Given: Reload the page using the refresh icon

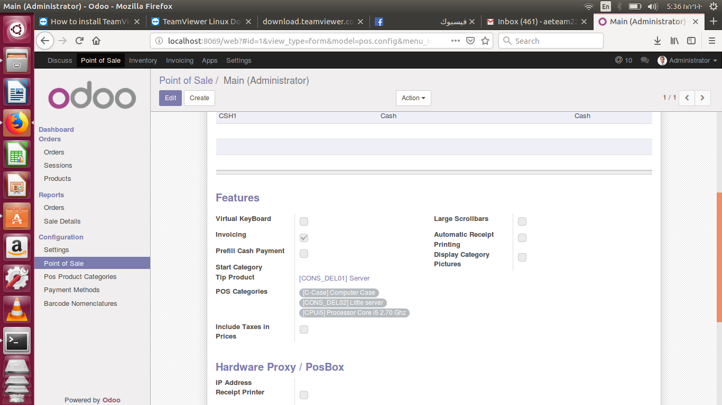Looking at the screenshot, I should (79, 41).
